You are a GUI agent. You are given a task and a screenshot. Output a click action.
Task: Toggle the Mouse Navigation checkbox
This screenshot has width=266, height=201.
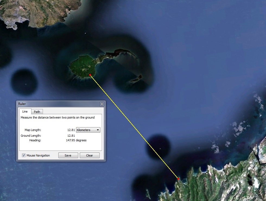pyautogui.click(x=24, y=155)
